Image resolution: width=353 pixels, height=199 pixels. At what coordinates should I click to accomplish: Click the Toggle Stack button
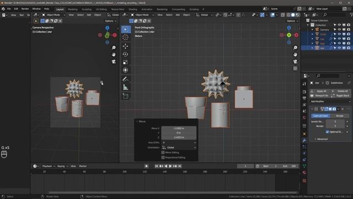pos(340,96)
